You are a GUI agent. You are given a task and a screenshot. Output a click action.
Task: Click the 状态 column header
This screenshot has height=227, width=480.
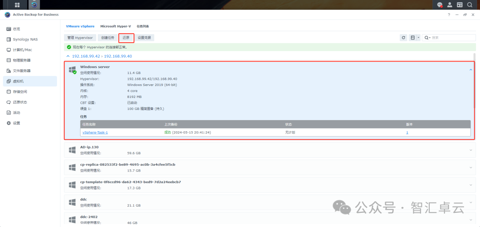click(288, 124)
